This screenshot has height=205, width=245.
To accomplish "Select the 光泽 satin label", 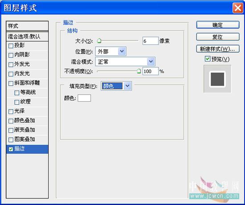I will click(x=19, y=111).
